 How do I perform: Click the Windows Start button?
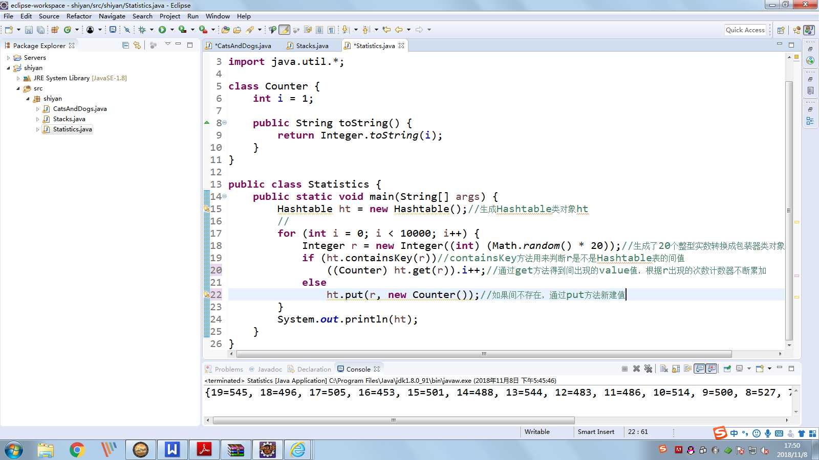[x=14, y=450]
